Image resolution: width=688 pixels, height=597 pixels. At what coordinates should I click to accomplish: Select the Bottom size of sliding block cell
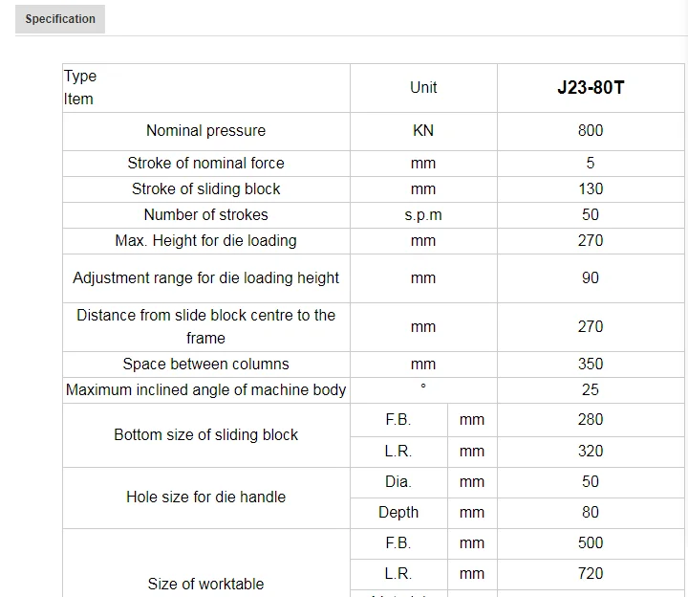[x=205, y=435]
